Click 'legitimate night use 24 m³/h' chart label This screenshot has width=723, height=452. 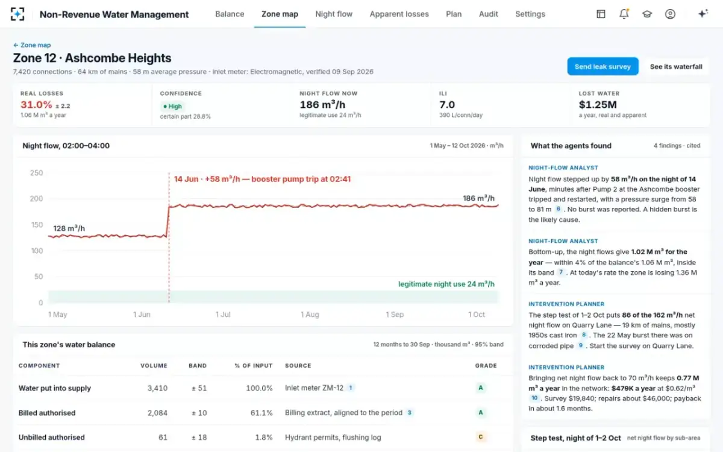coord(446,284)
